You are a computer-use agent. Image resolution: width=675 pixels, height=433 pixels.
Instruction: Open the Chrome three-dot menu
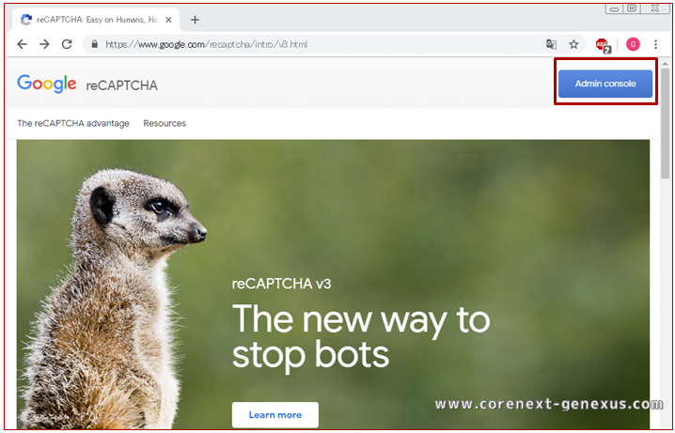coord(655,44)
